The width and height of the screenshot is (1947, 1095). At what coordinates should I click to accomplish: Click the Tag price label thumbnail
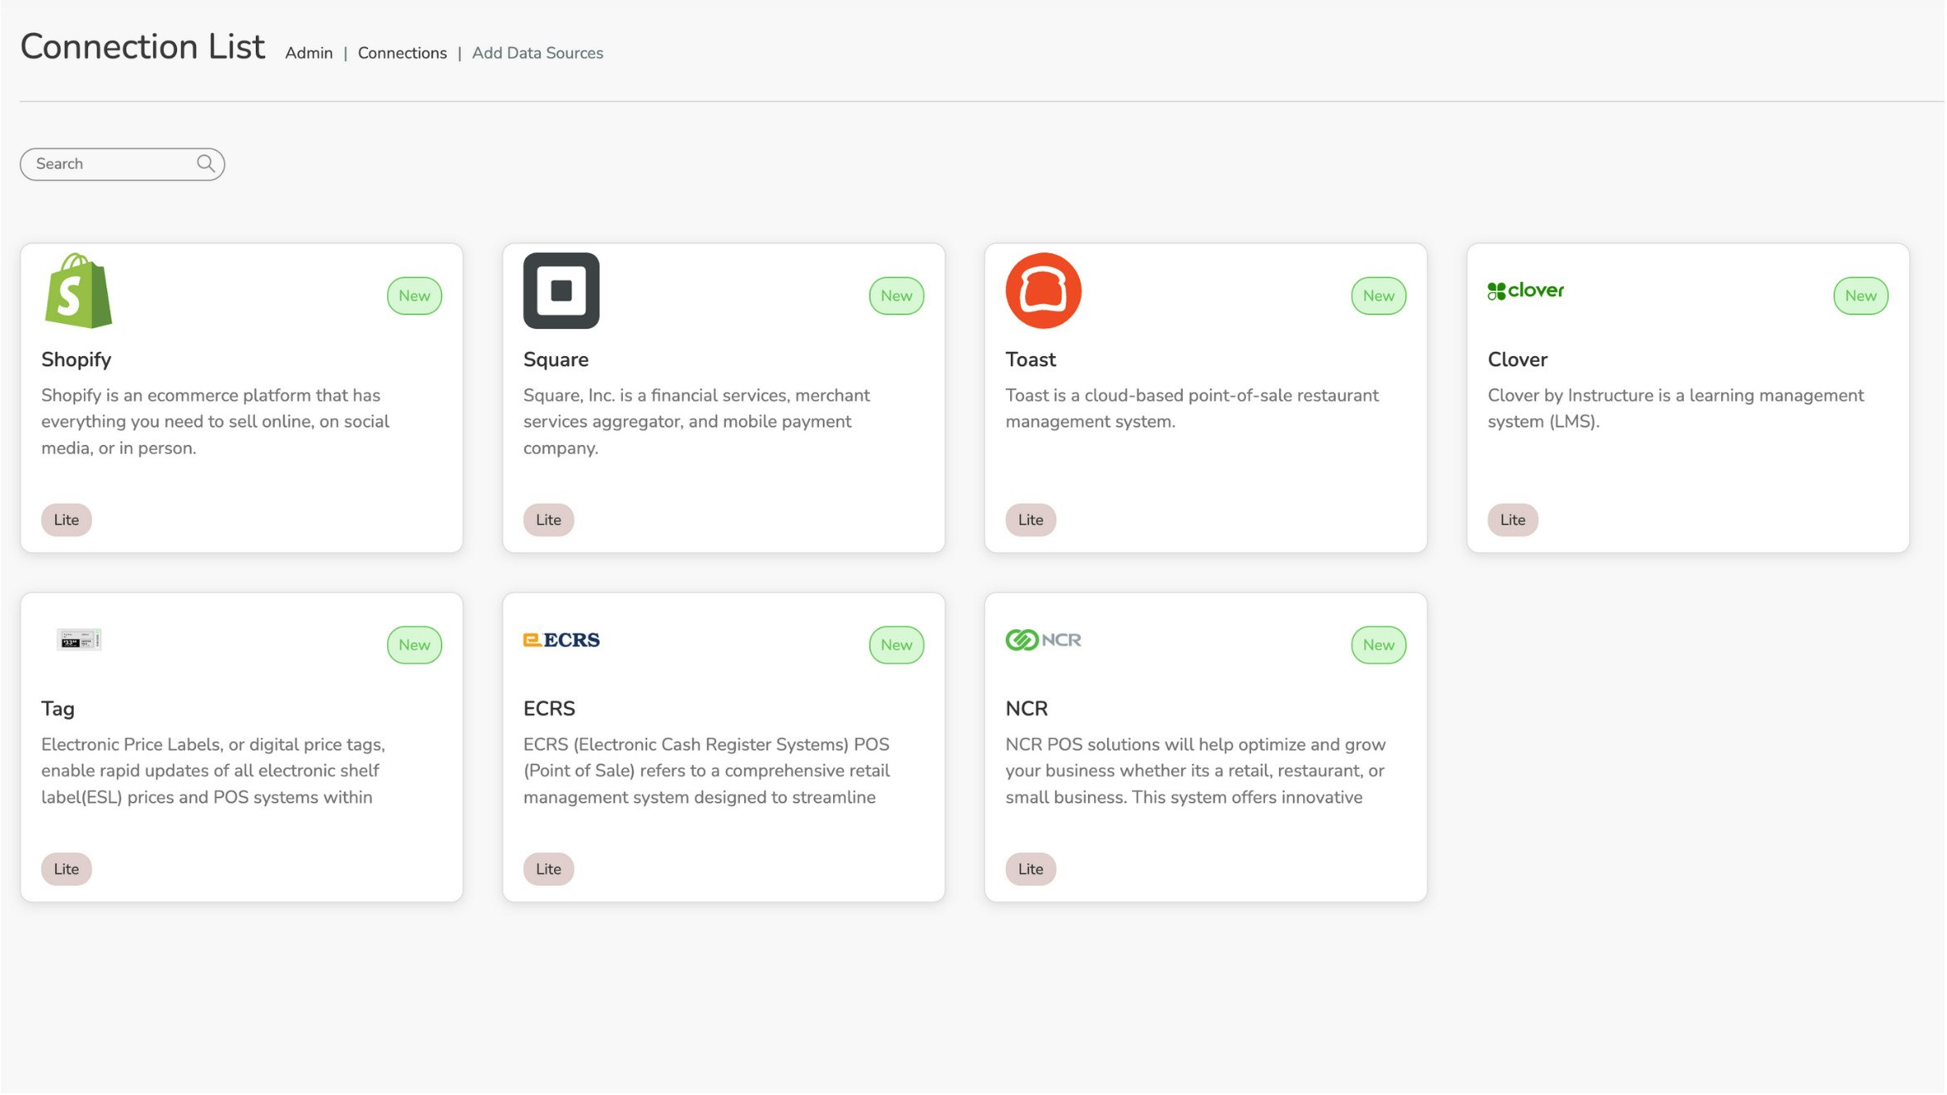coord(78,640)
